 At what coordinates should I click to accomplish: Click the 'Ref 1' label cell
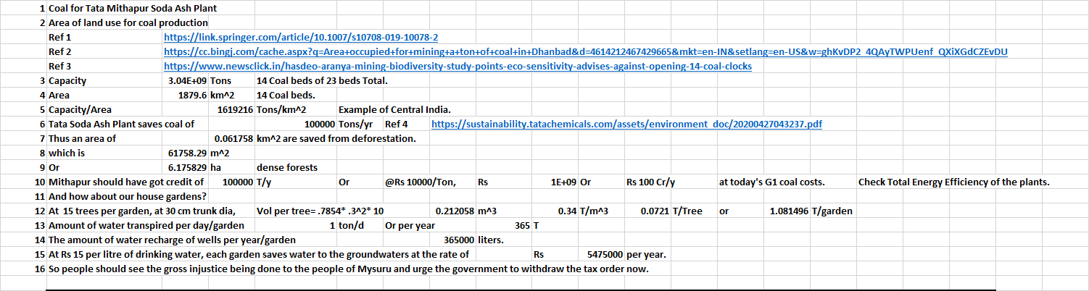pos(59,37)
